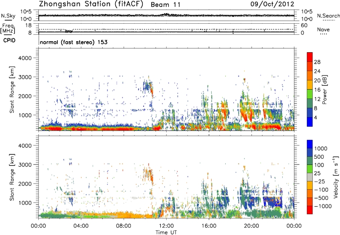Click the blue bottom segment of Power colorbar
Screen dimensions: 340x235
point(310,122)
